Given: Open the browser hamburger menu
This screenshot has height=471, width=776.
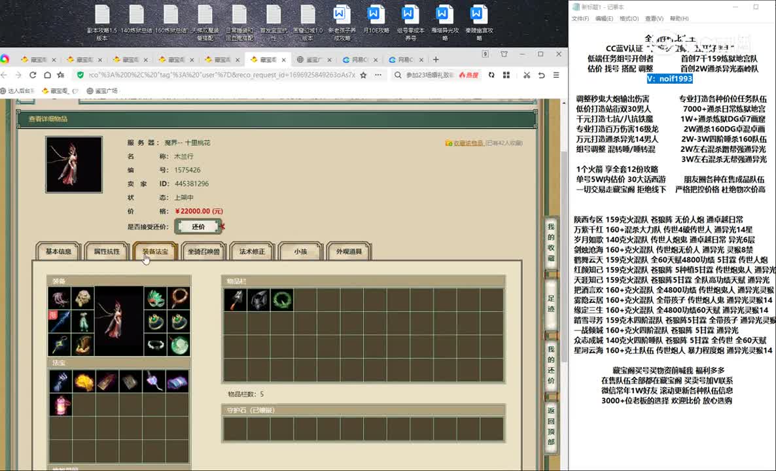Looking at the screenshot, I should pos(556,75).
